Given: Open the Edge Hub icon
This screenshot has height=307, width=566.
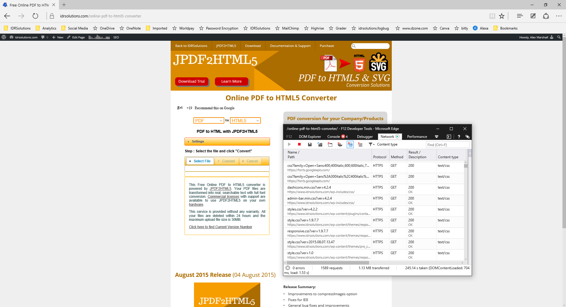Looking at the screenshot, I should tap(520, 16).
